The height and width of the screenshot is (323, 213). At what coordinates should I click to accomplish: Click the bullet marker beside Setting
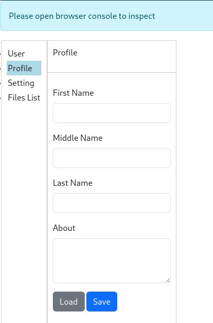click(1, 83)
